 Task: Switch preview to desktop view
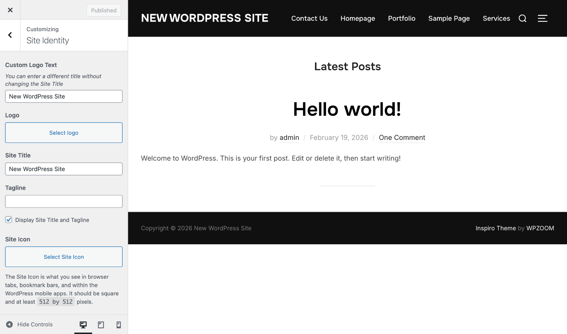pyautogui.click(x=83, y=324)
